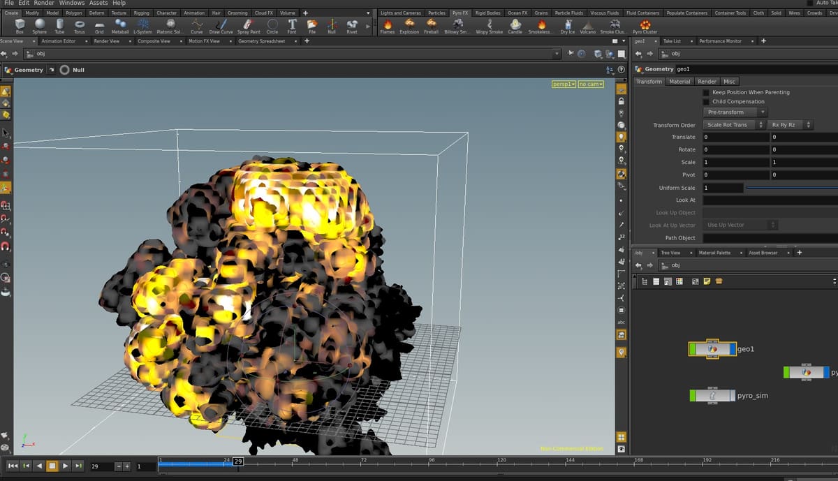Toggle Auto Takes checkbox at top right

click(x=810, y=3)
